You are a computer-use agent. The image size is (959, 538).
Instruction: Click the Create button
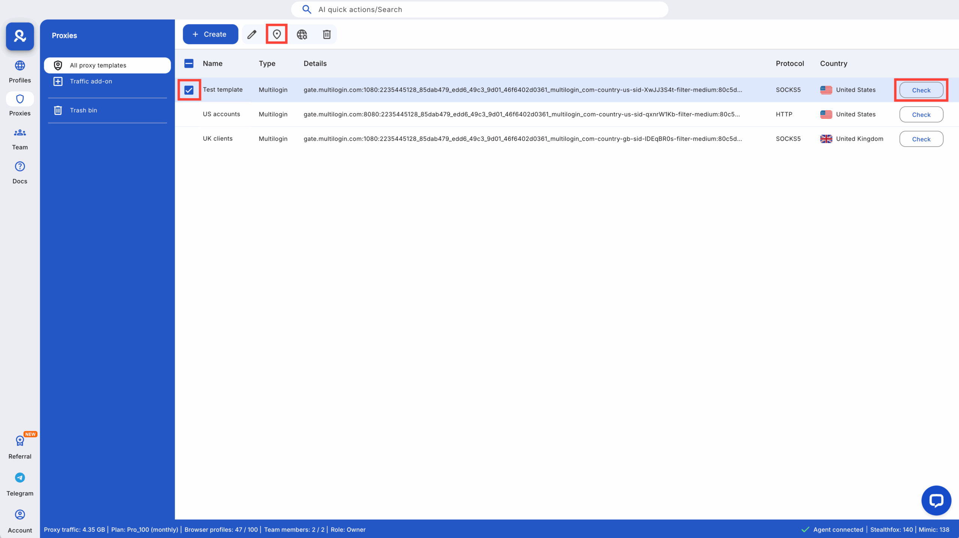click(210, 34)
